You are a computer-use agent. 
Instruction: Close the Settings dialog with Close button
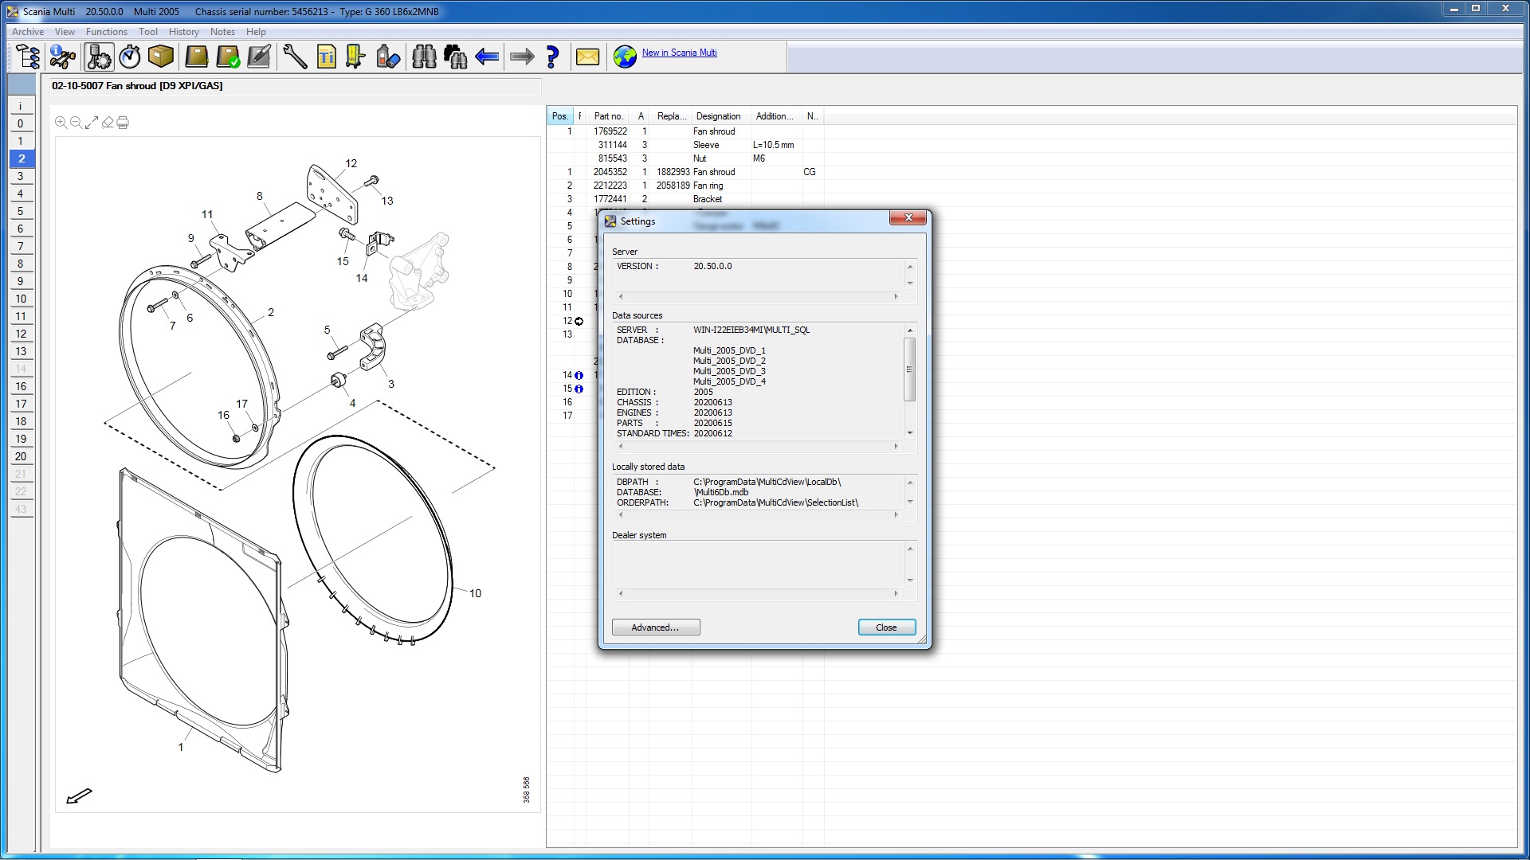(x=886, y=627)
